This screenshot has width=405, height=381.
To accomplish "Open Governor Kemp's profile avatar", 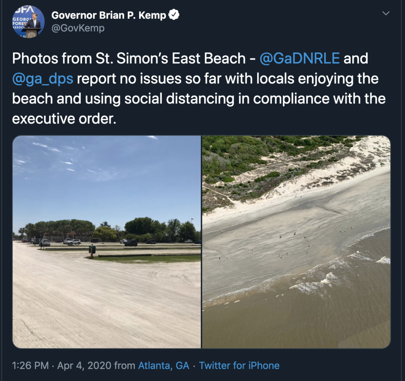I will click(x=28, y=22).
